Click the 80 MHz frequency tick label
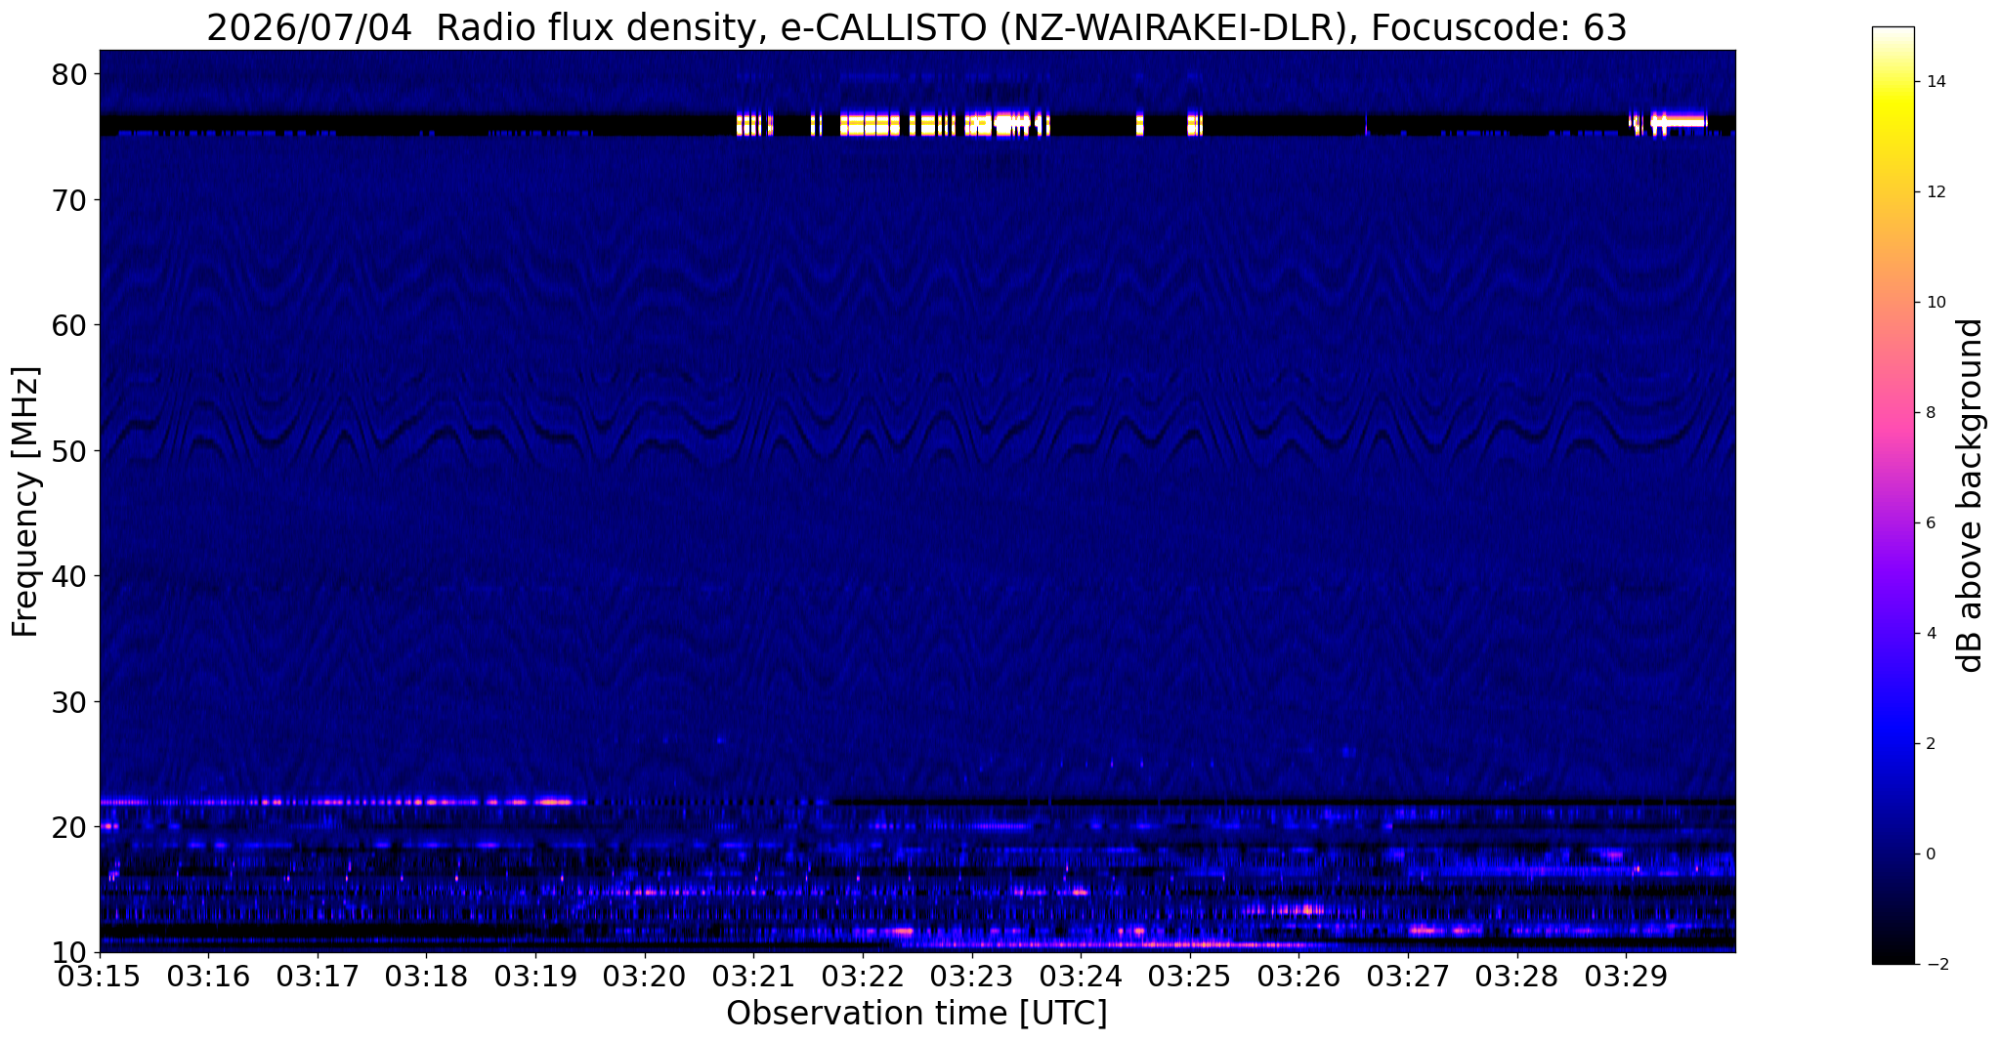 (69, 74)
